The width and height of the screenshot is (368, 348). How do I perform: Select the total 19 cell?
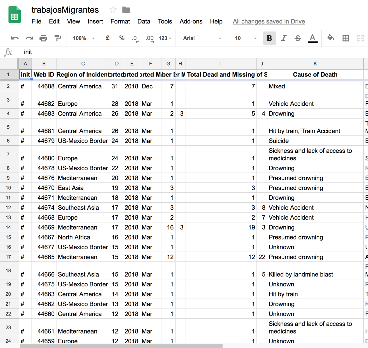pyautogui.click(x=221, y=227)
